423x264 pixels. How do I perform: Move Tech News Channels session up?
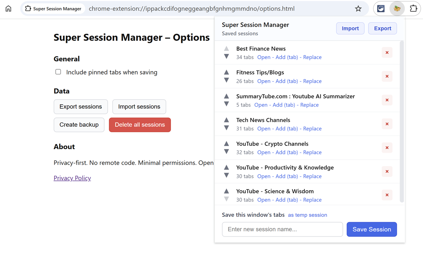[226, 120]
